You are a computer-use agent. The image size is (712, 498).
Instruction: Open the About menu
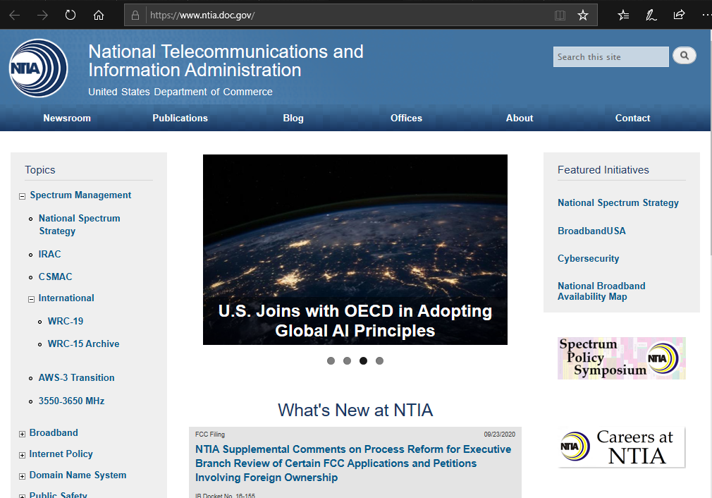520,118
